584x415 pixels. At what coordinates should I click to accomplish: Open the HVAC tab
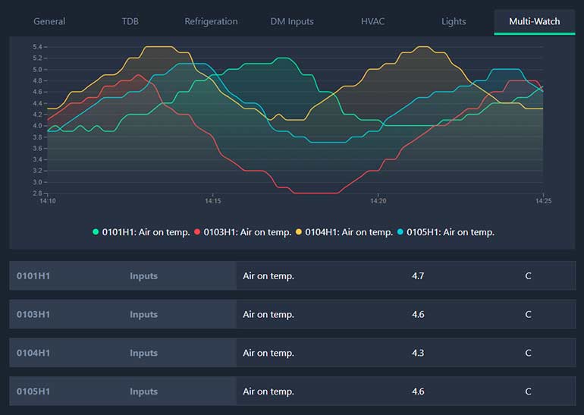tap(372, 21)
